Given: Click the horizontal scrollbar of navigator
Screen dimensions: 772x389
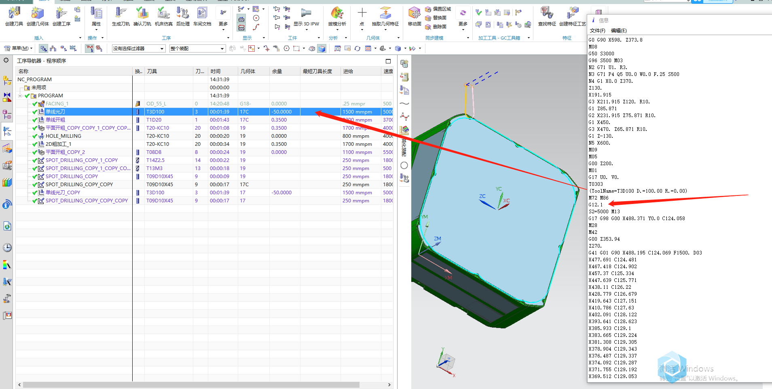Looking at the screenshot, I should tap(191, 385).
